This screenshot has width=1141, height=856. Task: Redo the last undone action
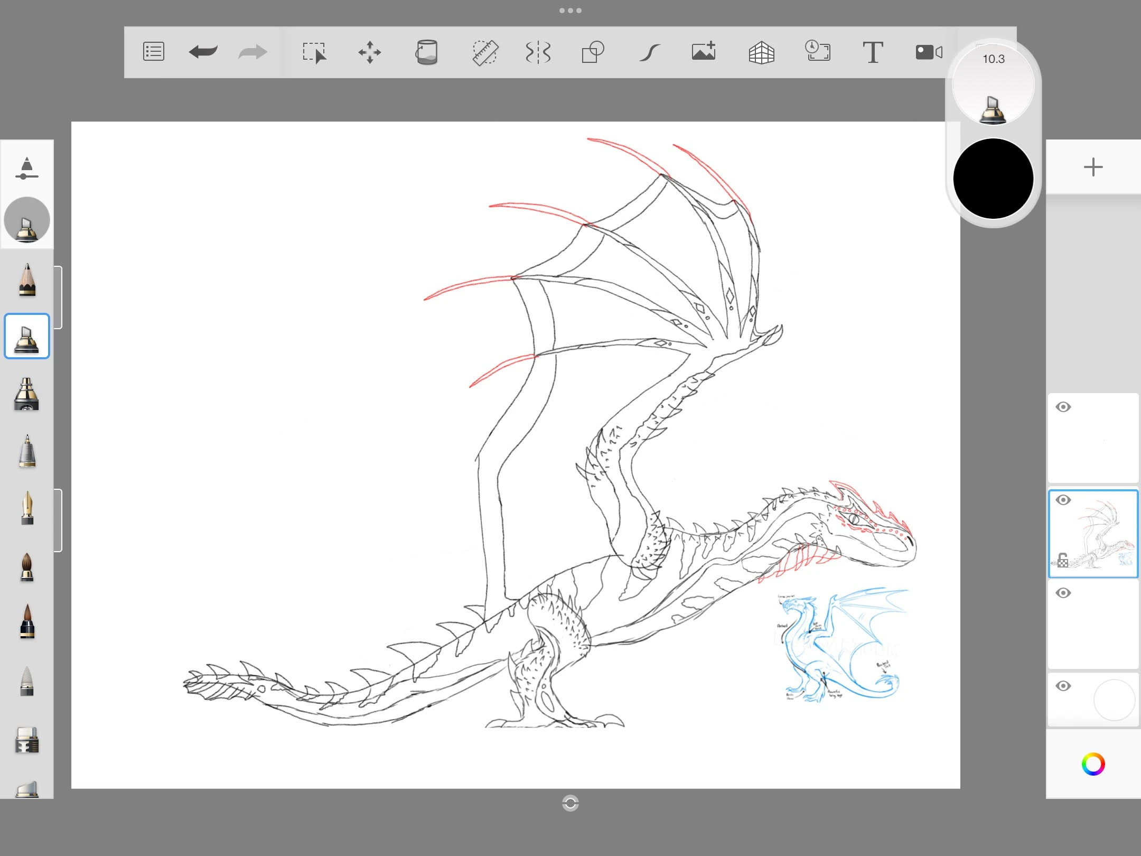pyautogui.click(x=252, y=52)
